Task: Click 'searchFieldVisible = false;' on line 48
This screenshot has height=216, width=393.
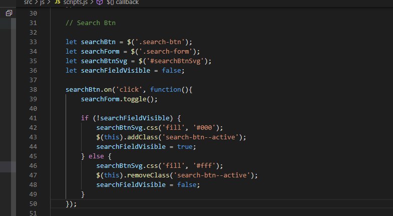Action: tap(148, 185)
